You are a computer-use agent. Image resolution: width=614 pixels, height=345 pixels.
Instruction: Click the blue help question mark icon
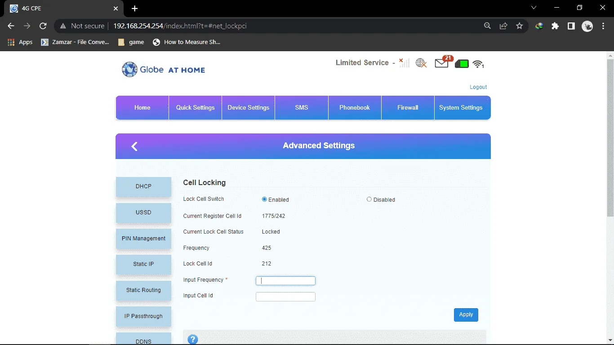click(193, 340)
